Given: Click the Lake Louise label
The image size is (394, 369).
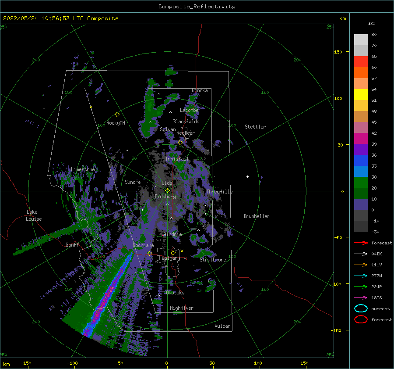Looking at the screenshot, I should tap(34, 215).
